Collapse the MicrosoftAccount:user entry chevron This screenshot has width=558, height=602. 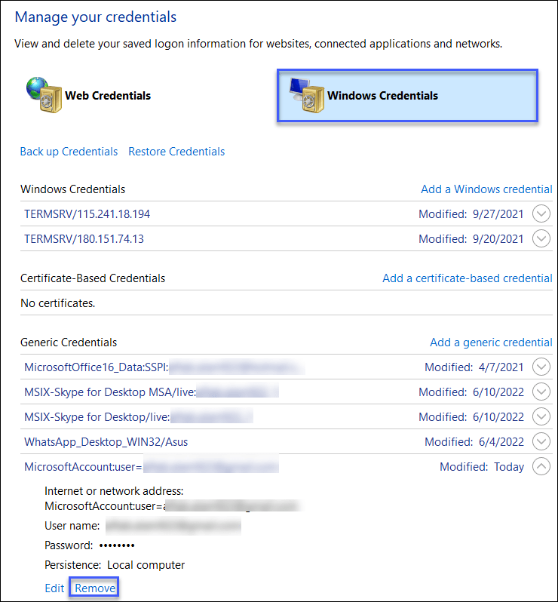541,466
